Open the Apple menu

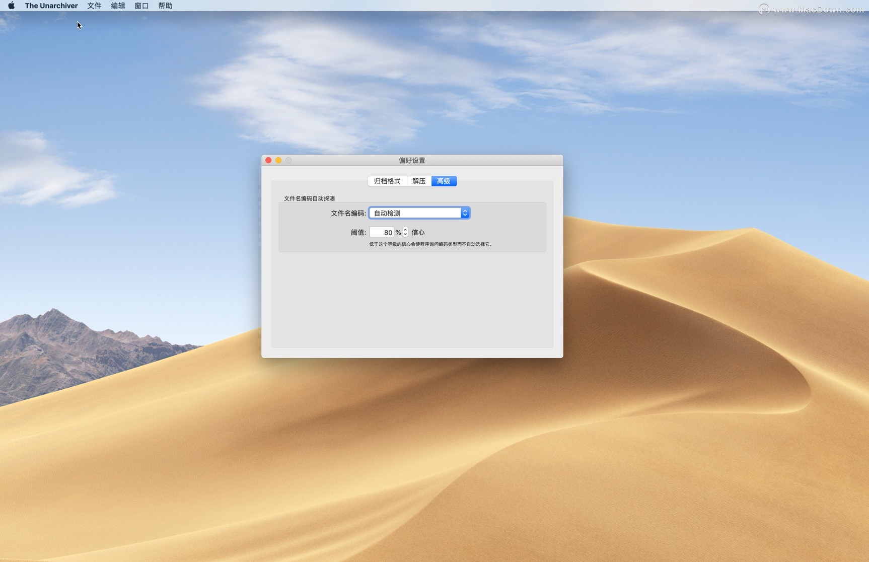pos(11,6)
